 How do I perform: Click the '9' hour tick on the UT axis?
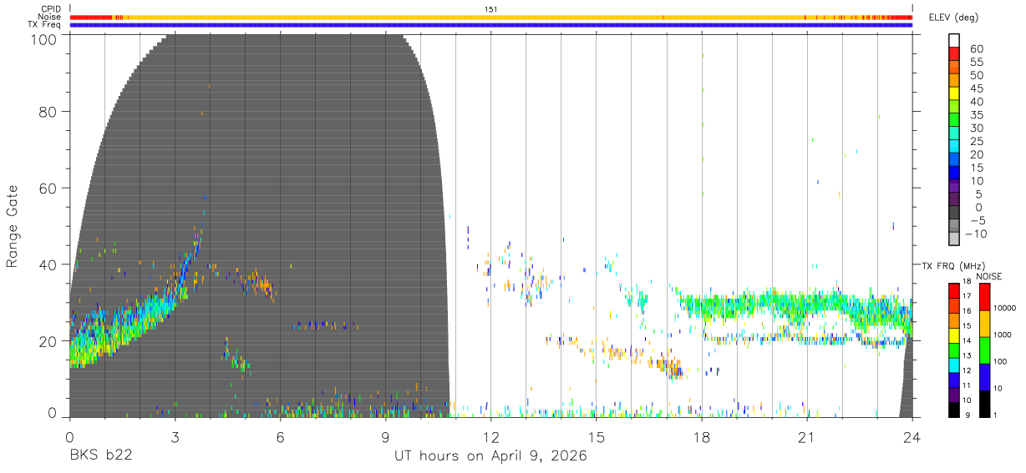(x=385, y=437)
